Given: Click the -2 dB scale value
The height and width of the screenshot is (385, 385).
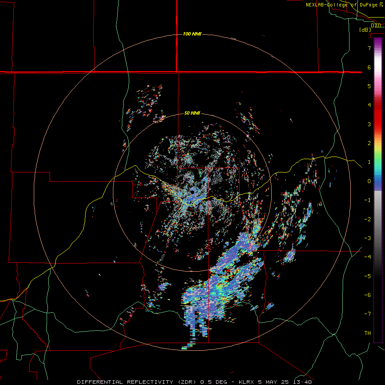Looking at the screenshot, I should (x=367, y=219).
